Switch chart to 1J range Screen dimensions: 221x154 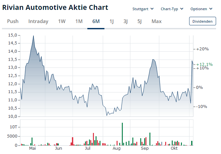pos(112,21)
